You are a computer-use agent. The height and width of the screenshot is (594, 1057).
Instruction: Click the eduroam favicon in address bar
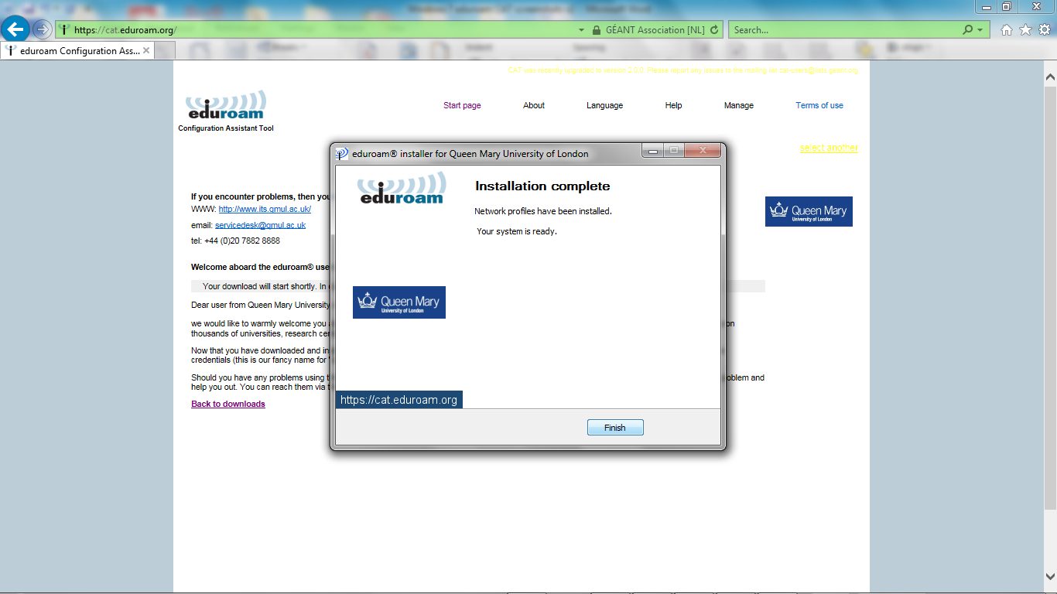click(x=65, y=30)
